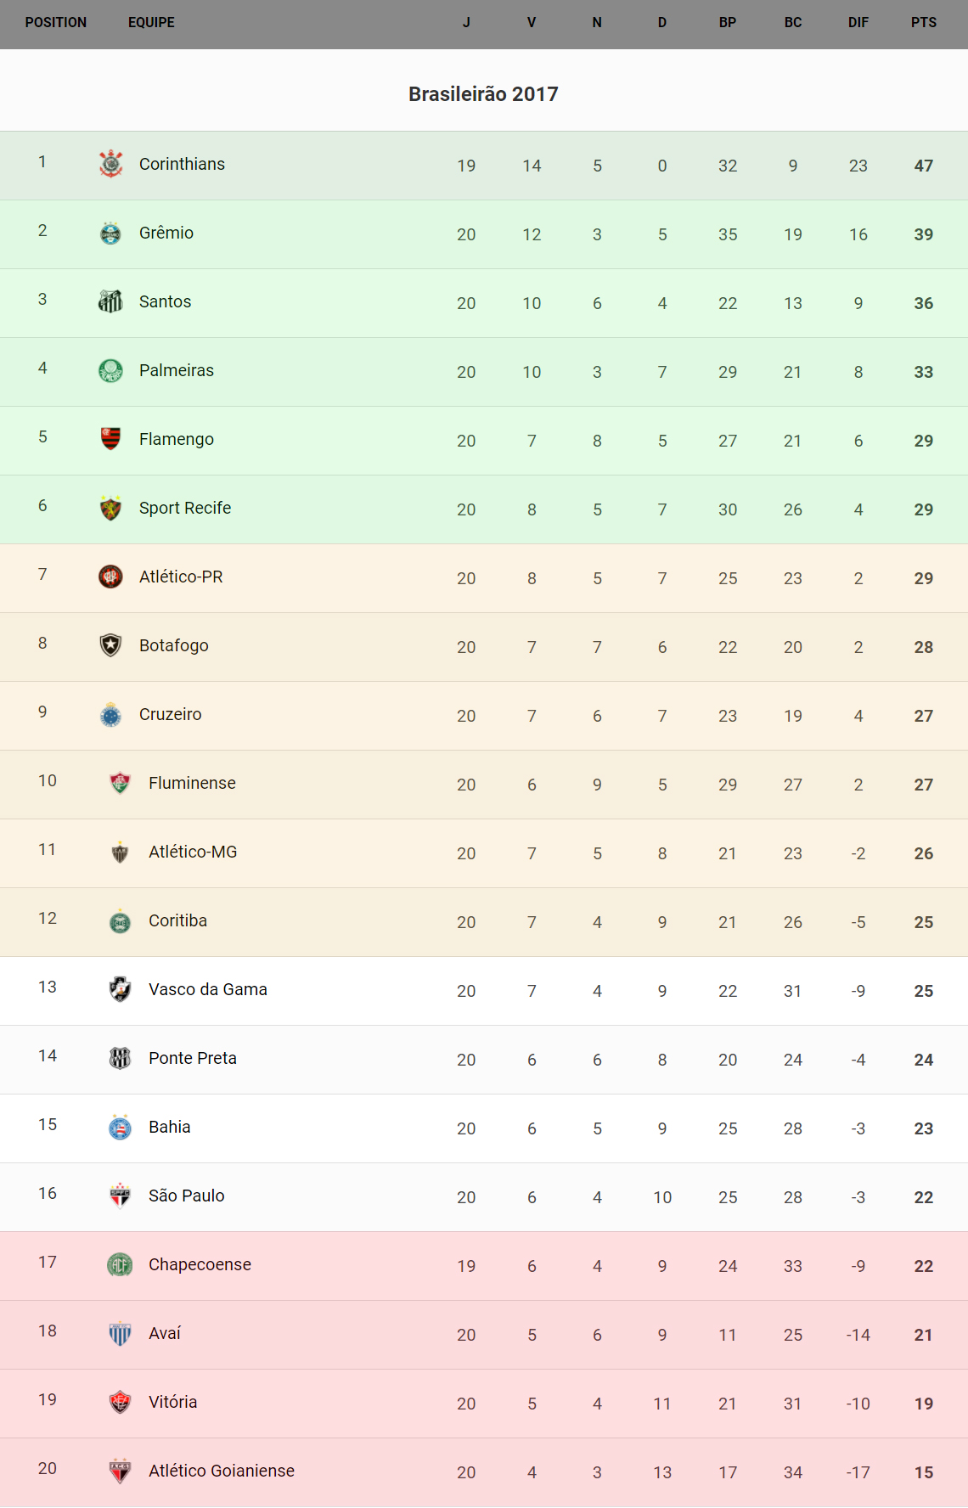Sort by the DIF column header

click(858, 23)
